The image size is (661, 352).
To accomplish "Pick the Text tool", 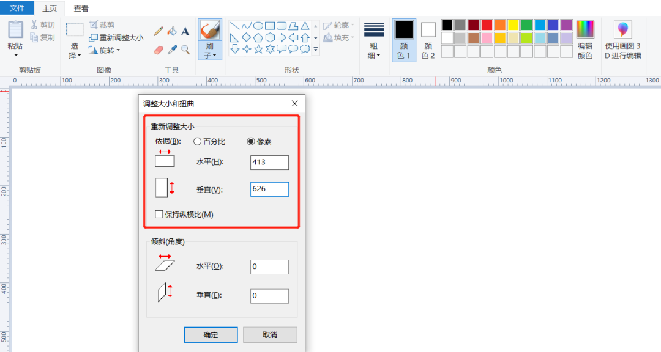I will (x=185, y=31).
